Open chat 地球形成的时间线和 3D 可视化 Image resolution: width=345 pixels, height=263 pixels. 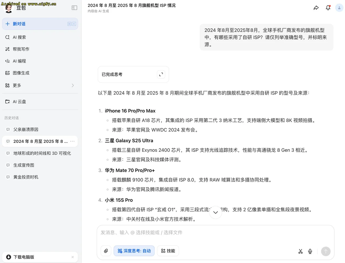tap(40, 153)
